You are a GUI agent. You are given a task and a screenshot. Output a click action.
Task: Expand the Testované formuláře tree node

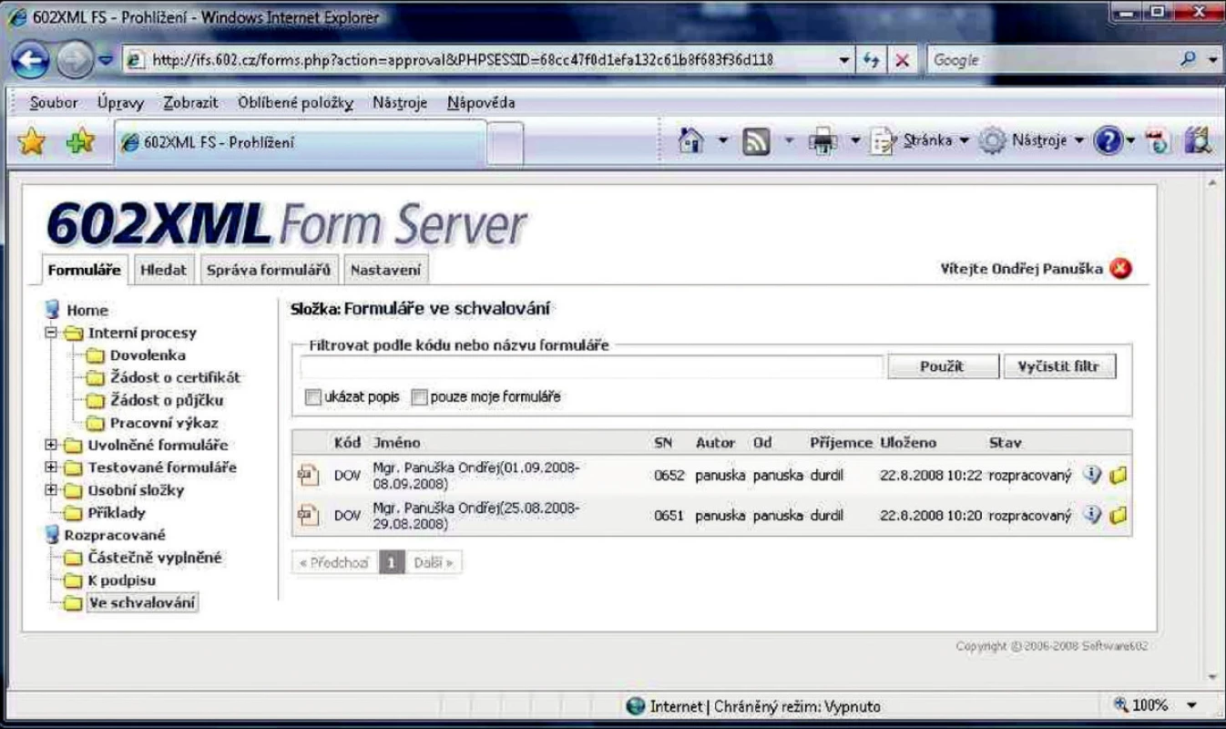(x=52, y=467)
